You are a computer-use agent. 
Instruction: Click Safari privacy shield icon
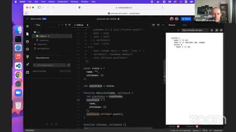80,7
